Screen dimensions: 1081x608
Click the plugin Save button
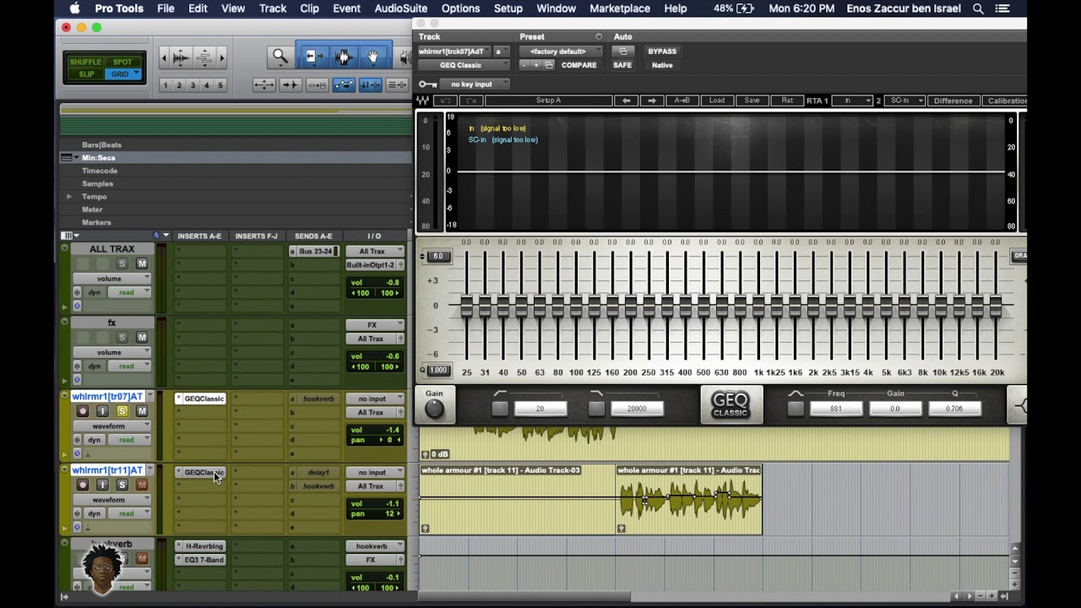pos(752,100)
